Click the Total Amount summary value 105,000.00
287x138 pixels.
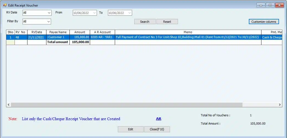pyautogui.click(x=258, y=123)
